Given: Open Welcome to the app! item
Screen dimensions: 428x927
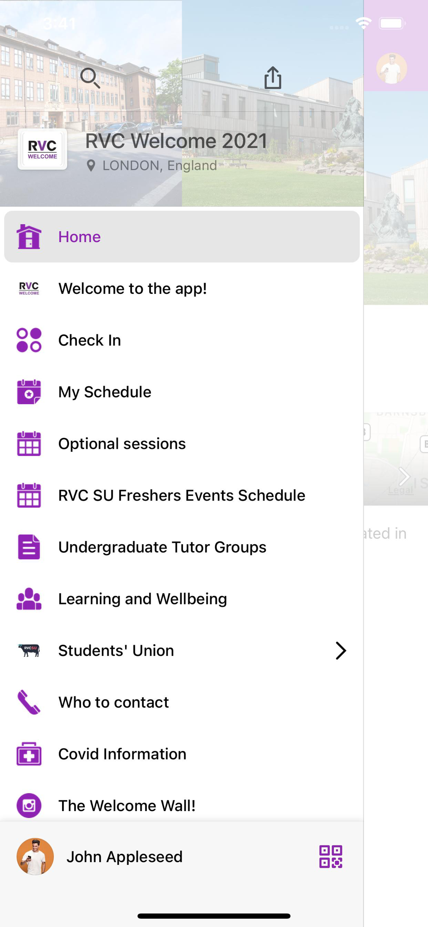Looking at the screenshot, I should [x=132, y=289].
